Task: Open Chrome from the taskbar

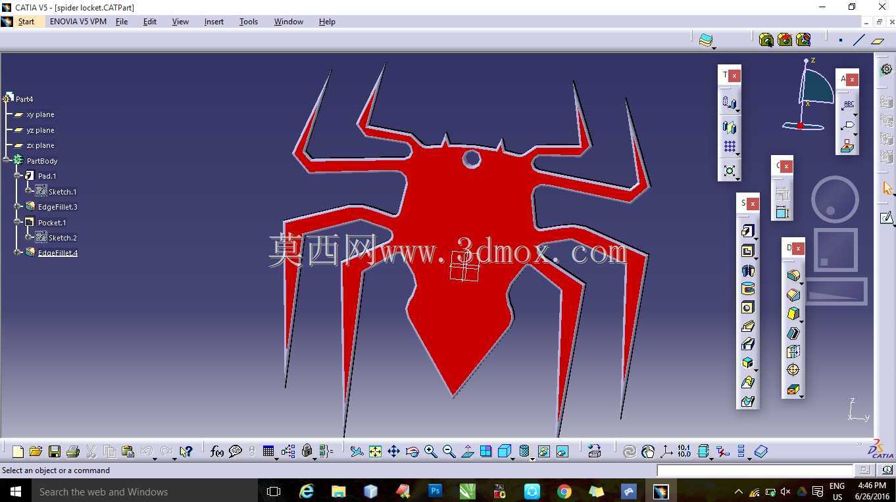Action: coord(564,491)
